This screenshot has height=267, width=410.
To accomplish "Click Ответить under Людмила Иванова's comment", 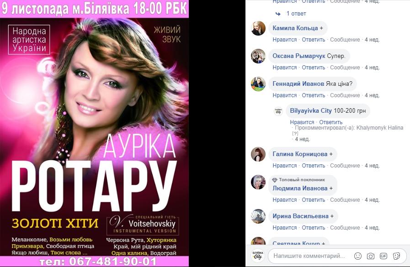I will click(x=313, y=199).
